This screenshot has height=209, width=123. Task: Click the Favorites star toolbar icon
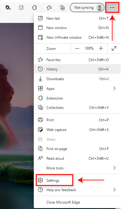pos(49,8)
